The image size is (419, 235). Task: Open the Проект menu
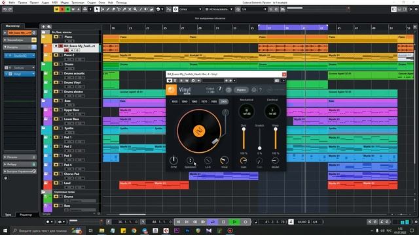tap(34, 3)
